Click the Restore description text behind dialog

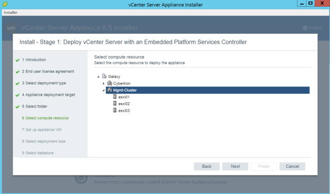tap(160, 182)
